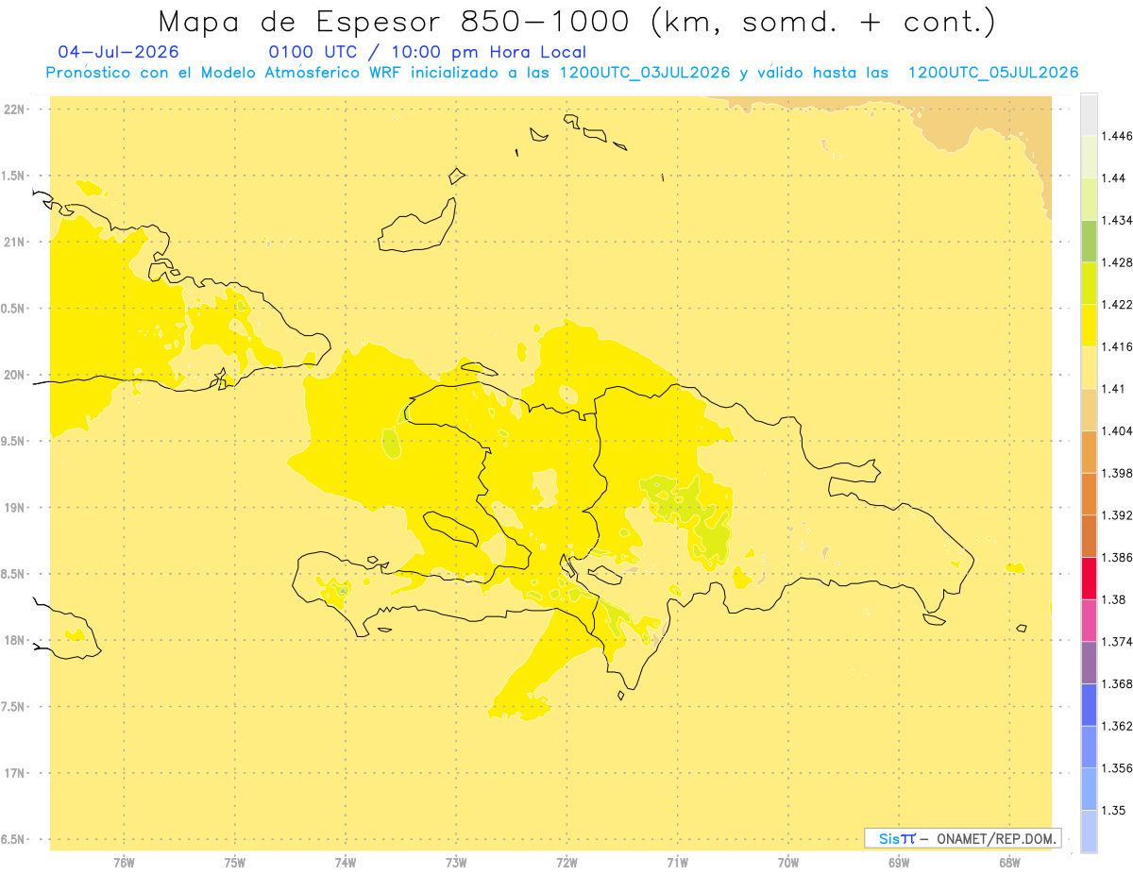1133x875 pixels.
Task: Click the colorbar value 1.38
Action: pos(1114,599)
